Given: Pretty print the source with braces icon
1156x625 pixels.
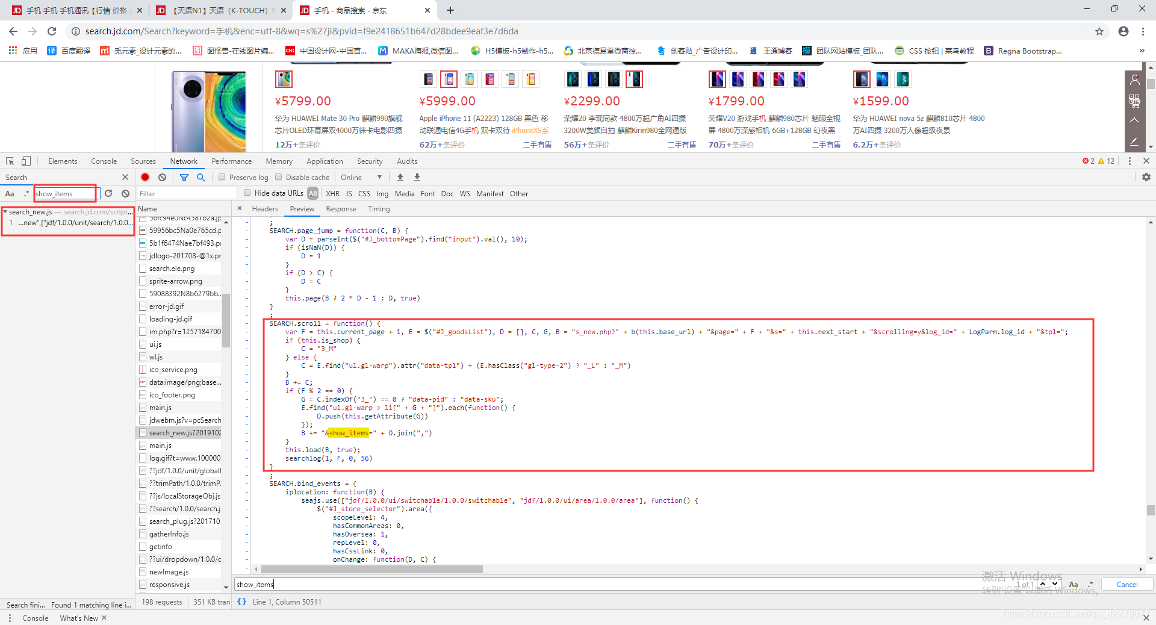Looking at the screenshot, I should 241,602.
